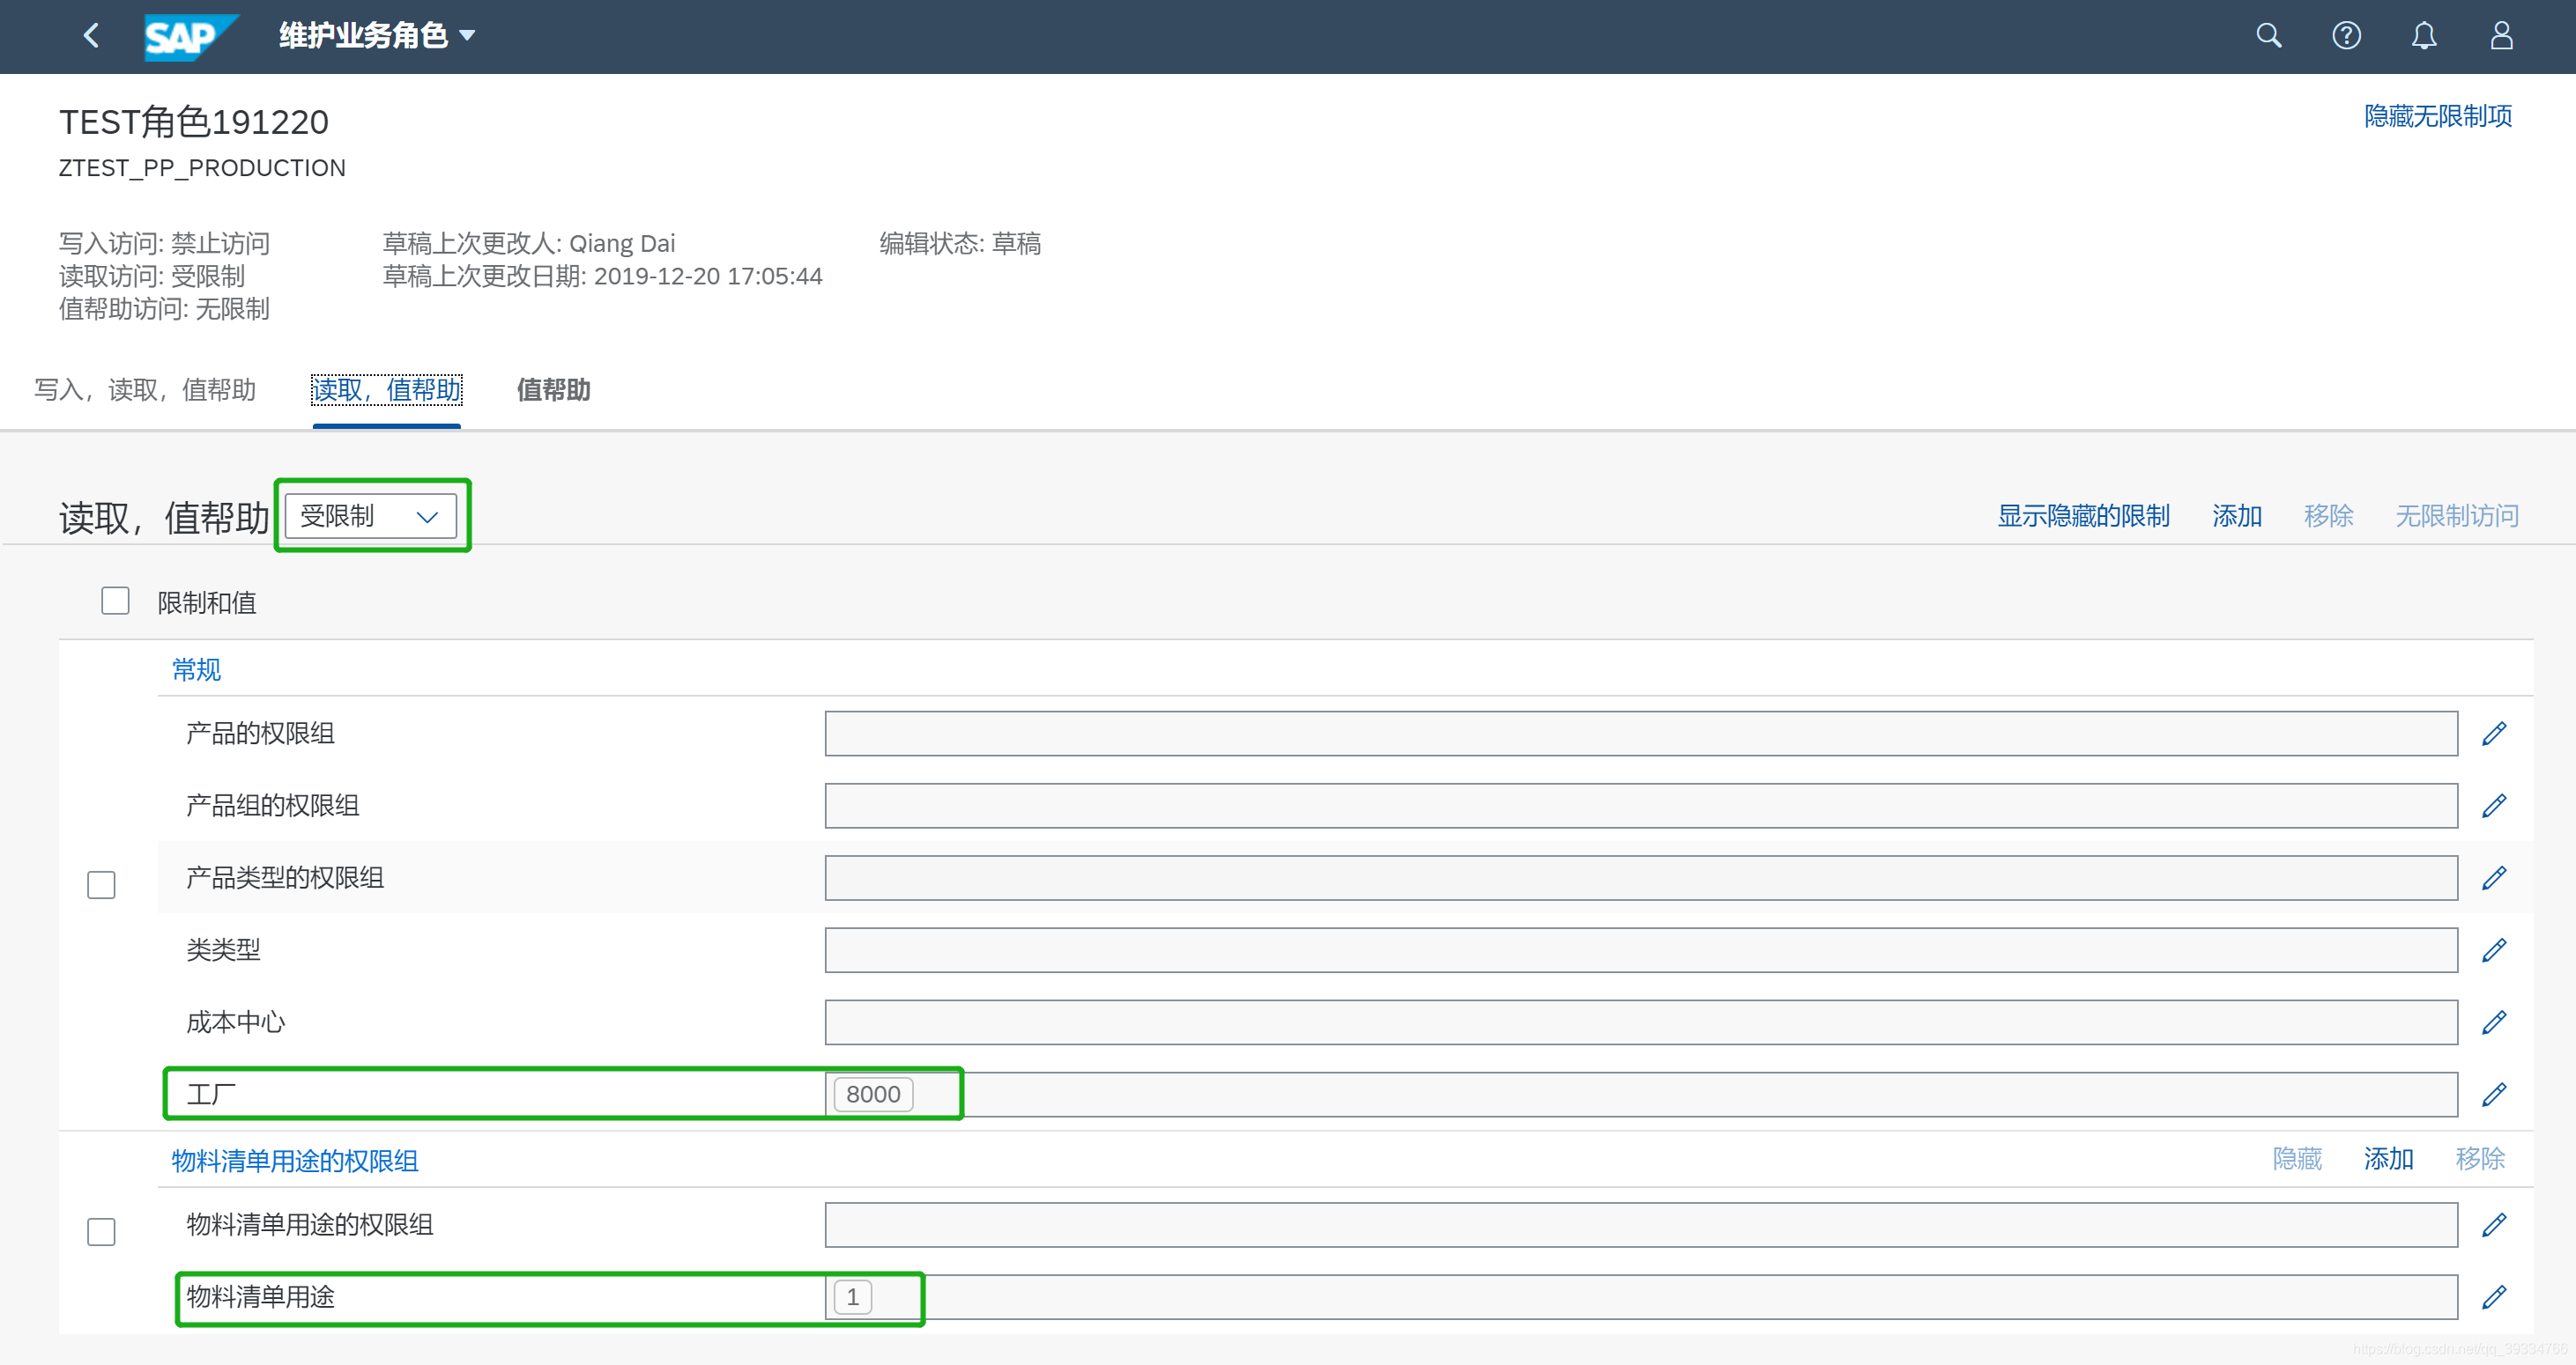Open the help question mark icon
This screenshot has height=1365, width=2576.
pyautogui.click(x=2346, y=36)
